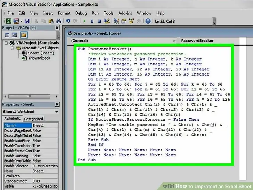Open the Insert menu
Image resolution: width=253 pixels, height=190 pixels.
tap(48, 13)
